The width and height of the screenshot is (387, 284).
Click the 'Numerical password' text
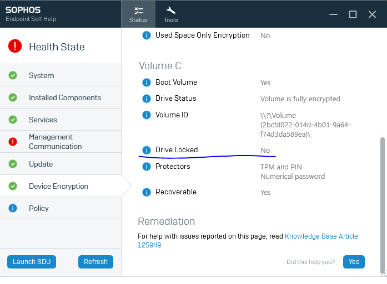click(x=293, y=177)
